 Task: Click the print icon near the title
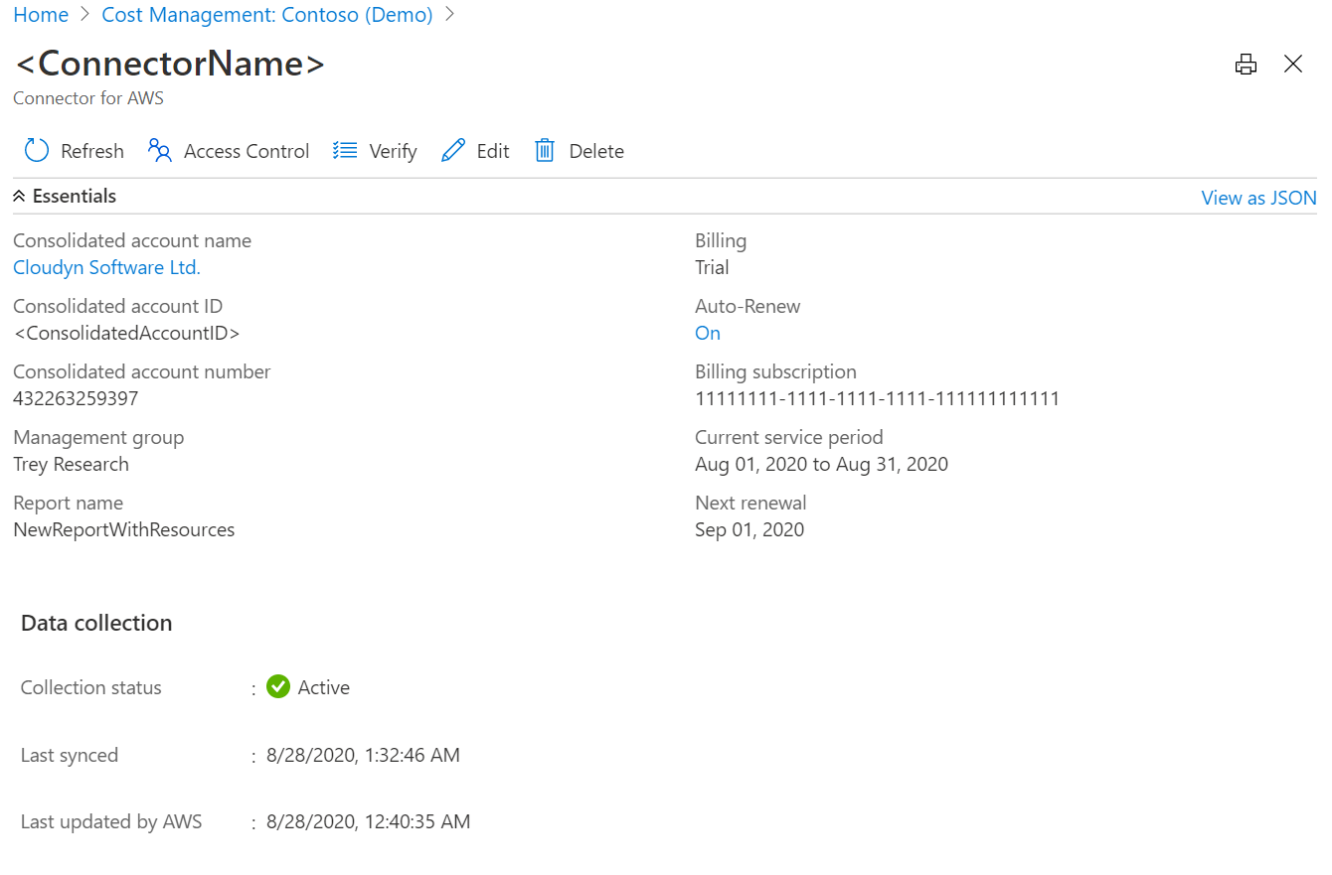click(1246, 65)
